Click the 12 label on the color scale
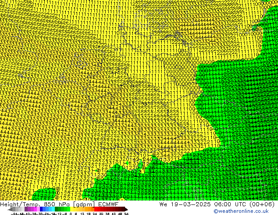278x215 pixels. [x=82, y=214]
